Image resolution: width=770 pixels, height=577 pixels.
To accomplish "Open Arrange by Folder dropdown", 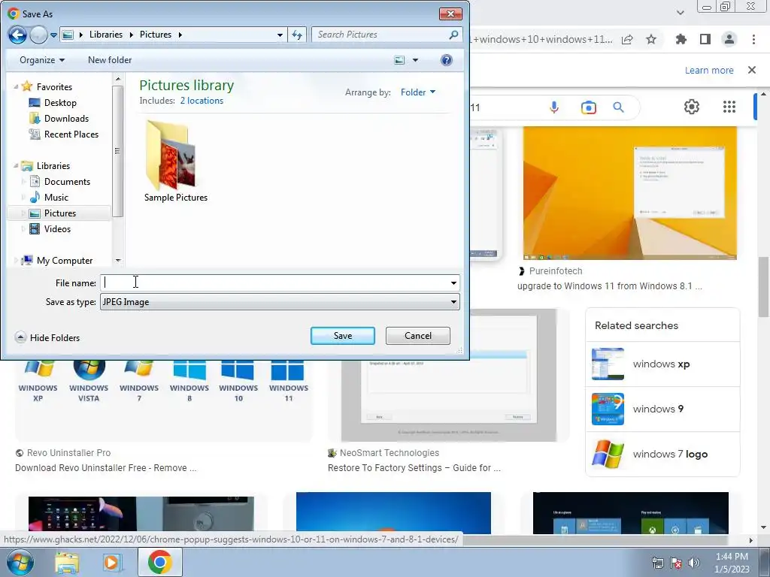I will coord(417,92).
